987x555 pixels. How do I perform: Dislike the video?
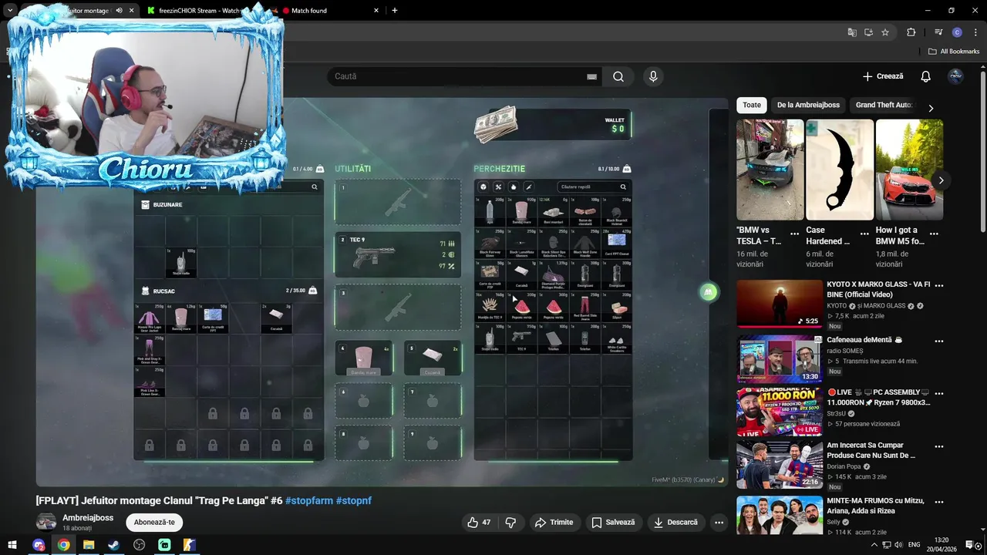[x=510, y=522]
